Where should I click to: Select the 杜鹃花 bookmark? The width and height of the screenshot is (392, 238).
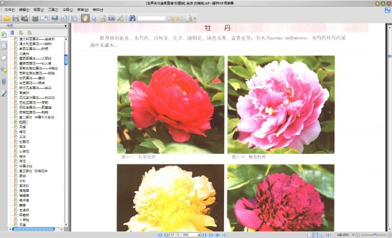(x=24, y=141)
